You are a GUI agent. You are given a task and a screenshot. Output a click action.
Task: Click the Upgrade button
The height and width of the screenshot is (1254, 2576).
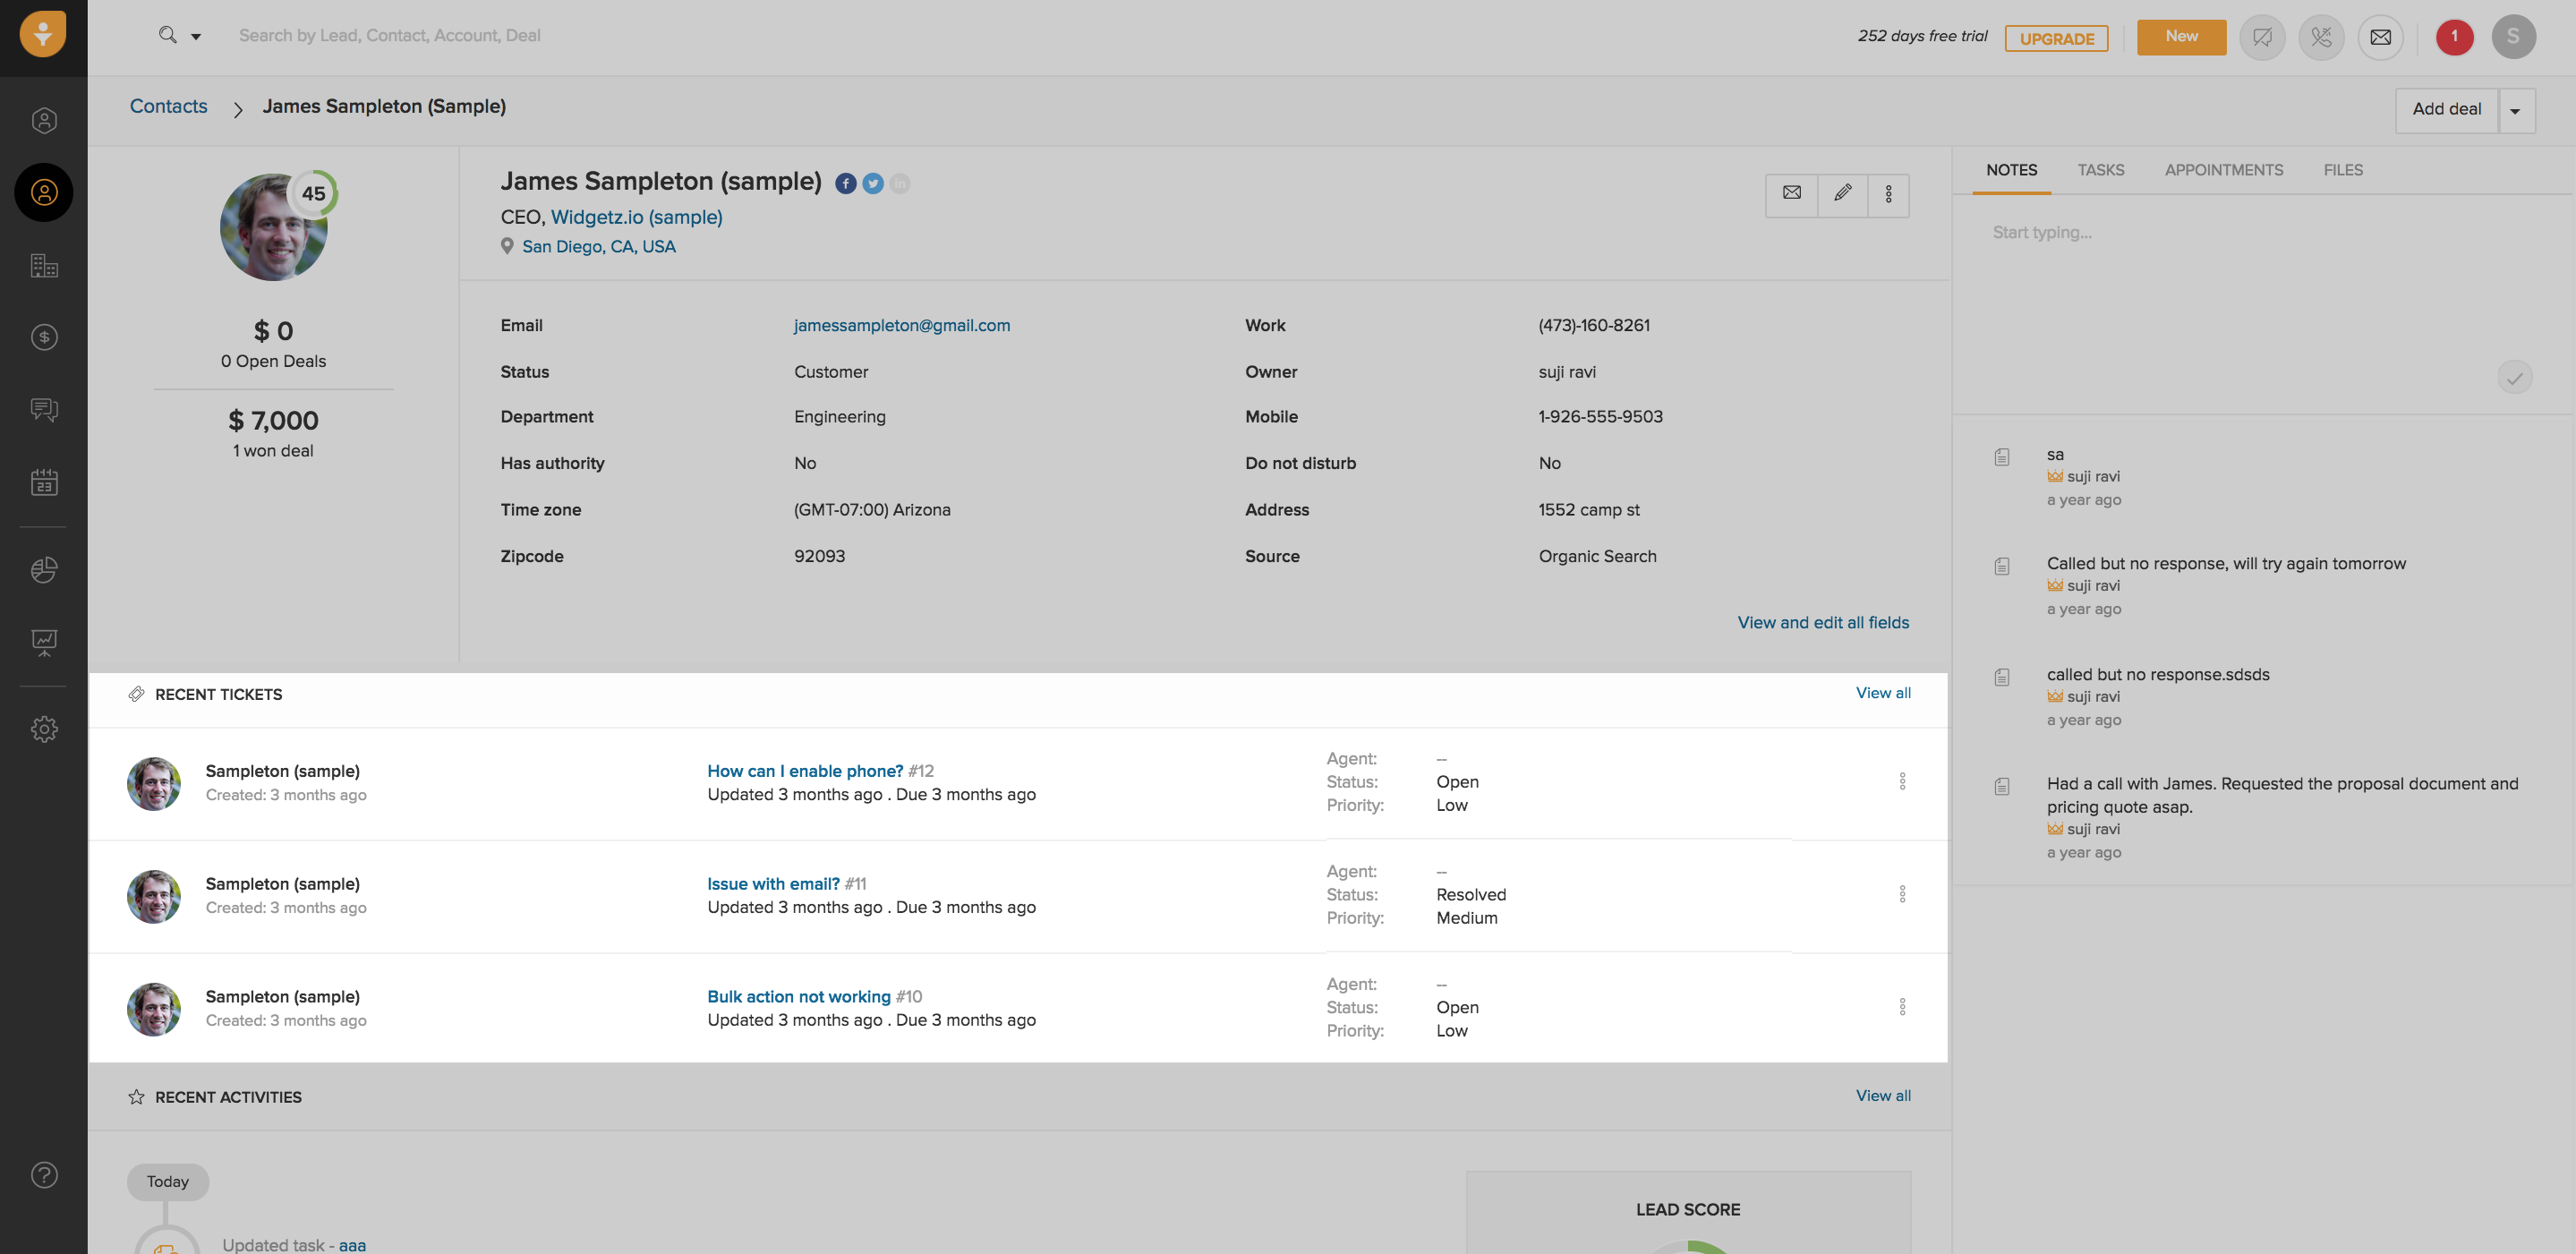tap(2056, 38)
